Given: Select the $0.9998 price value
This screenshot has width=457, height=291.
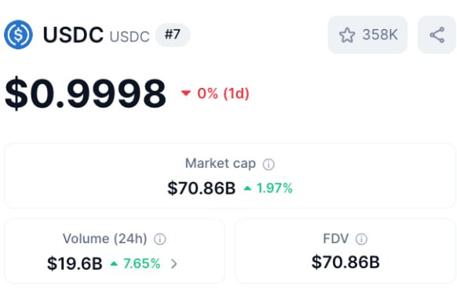Looking at the screenshot, I should pyautogui.click(x=86, y=93).
